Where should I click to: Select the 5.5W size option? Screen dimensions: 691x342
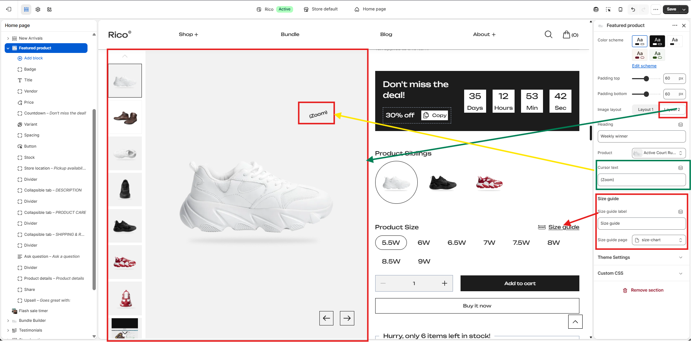point(391,243)
